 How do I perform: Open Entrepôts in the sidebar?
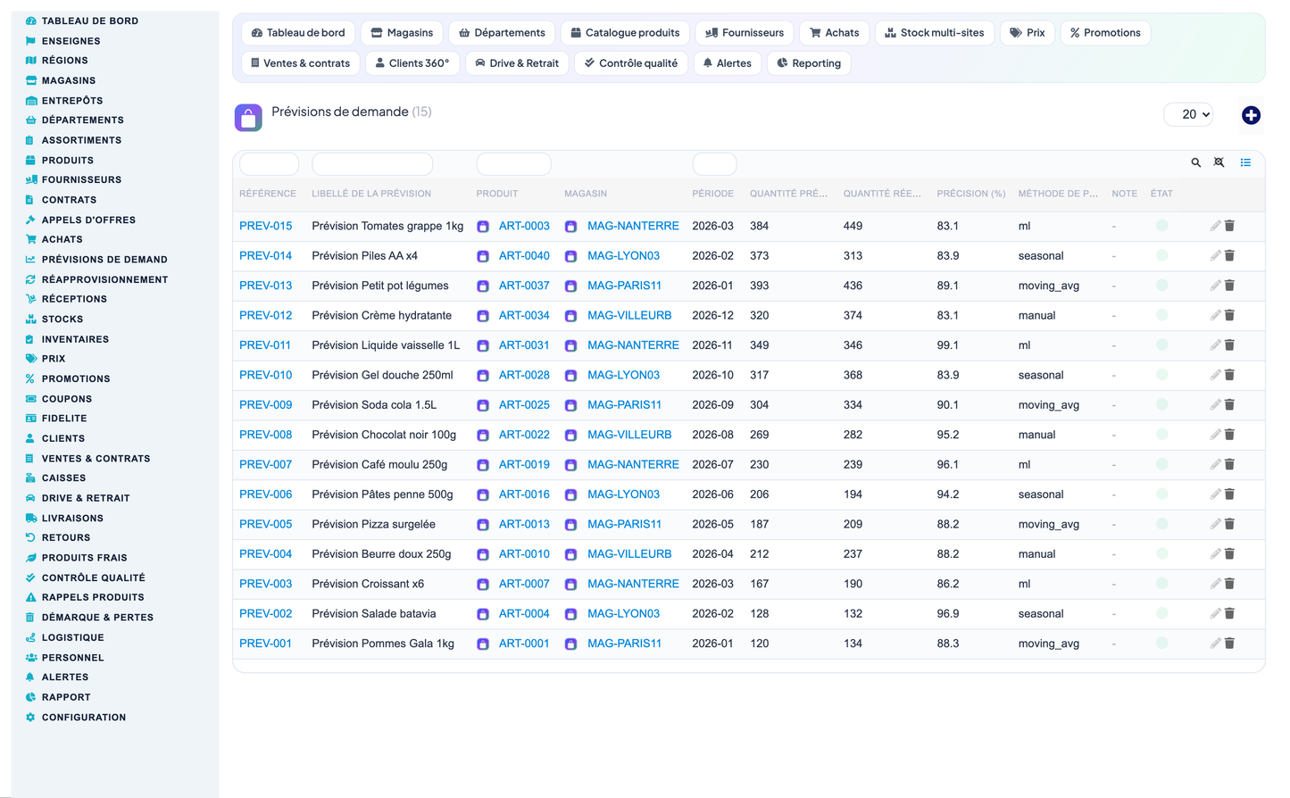[x=72, y=101]
